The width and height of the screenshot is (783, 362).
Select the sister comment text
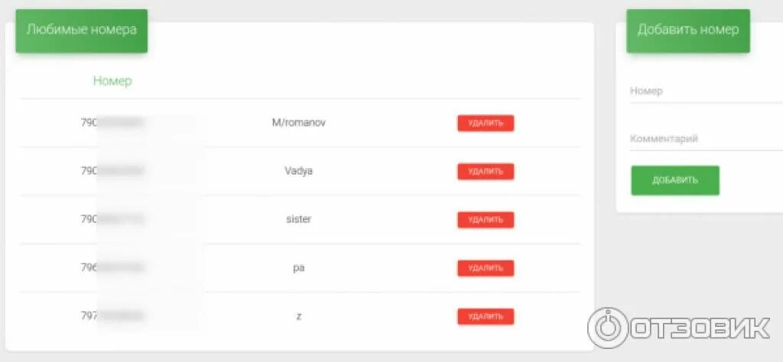coord(299,219)
